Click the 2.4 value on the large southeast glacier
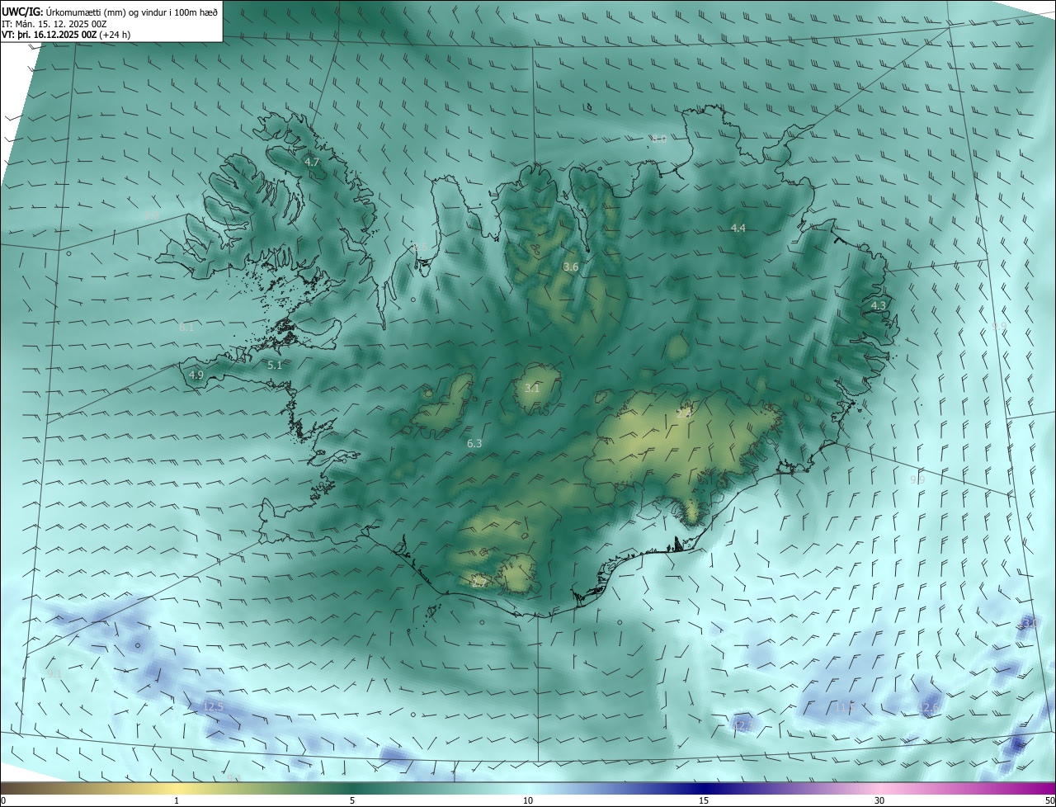 point(683,414)
